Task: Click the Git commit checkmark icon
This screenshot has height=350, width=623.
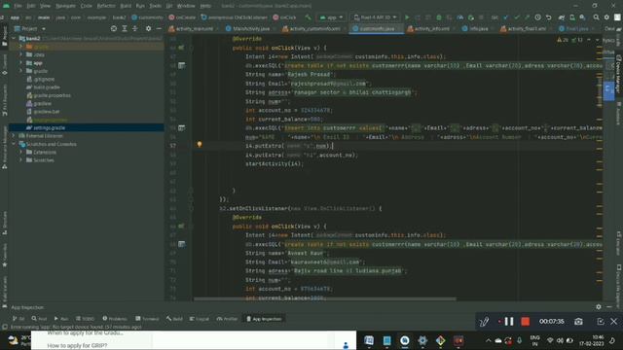Action: click(x=517, y=17)
